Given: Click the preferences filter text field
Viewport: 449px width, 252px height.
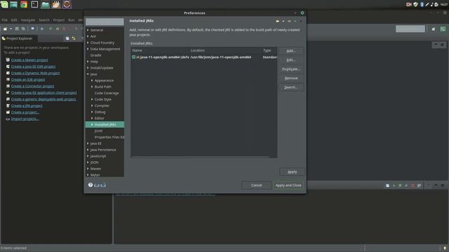Looking at the screenshot, I should coord(105,22).
